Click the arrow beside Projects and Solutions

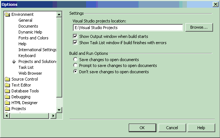(x=14, y=61)
